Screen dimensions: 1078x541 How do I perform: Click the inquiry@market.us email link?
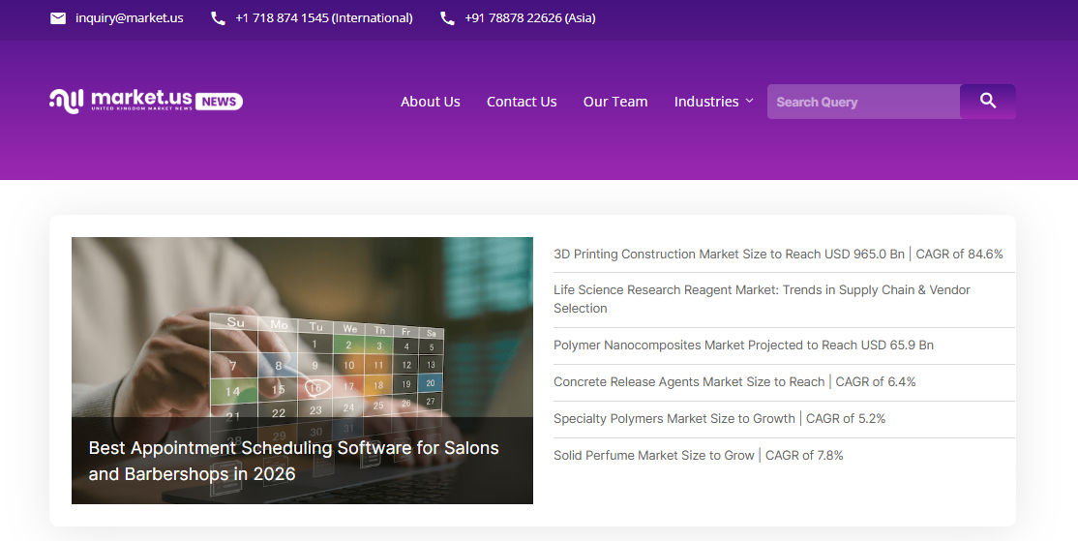pos(130,18)
